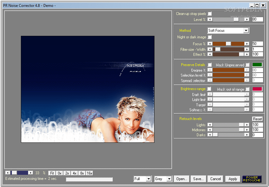Image resolution: width=269 pixels, height=187 pixels.
Task: Click the zoom percentage slider track
Action: click(19, 173)
